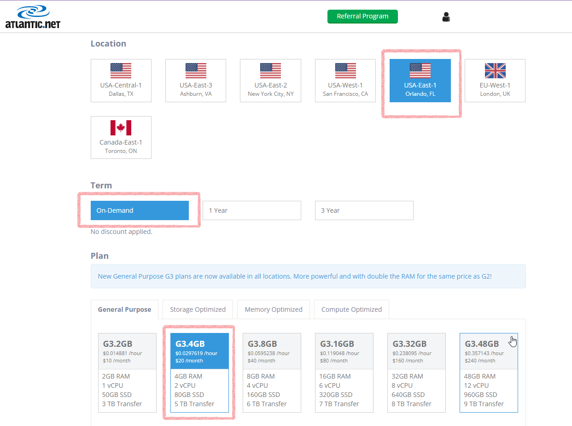Select USA-West-1 San Francisco location

click(345, 81)
